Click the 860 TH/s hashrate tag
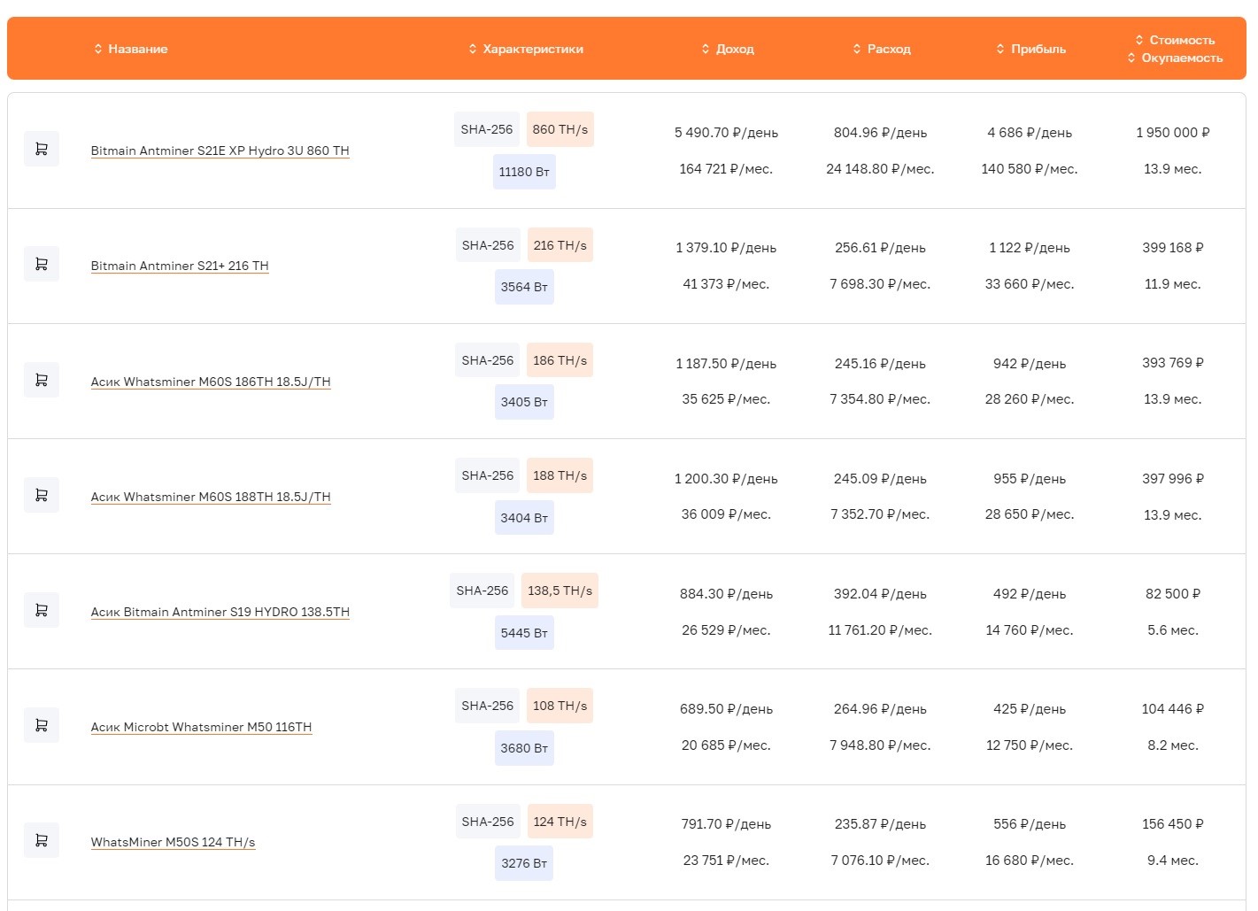Viewport: 1258px width, 911px height. [560, 129]
